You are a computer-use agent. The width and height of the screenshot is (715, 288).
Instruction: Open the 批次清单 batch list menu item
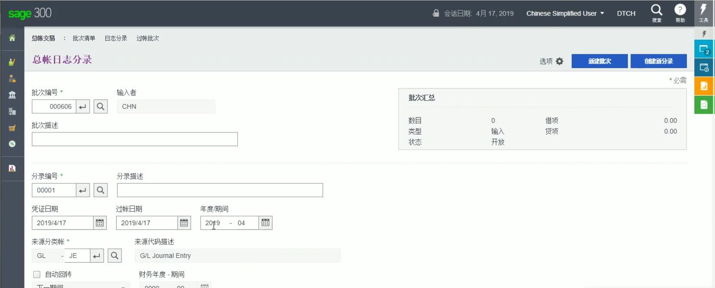[84, 38]
